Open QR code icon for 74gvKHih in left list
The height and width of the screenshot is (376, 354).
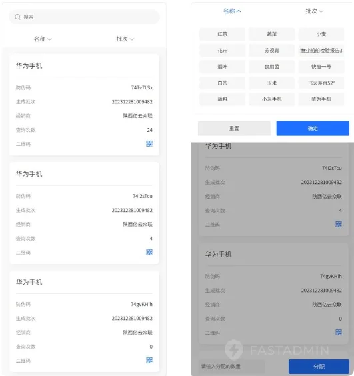point(149,360)
